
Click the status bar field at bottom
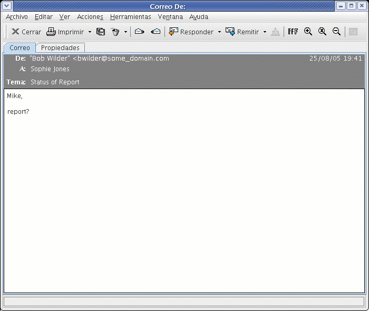184,302
